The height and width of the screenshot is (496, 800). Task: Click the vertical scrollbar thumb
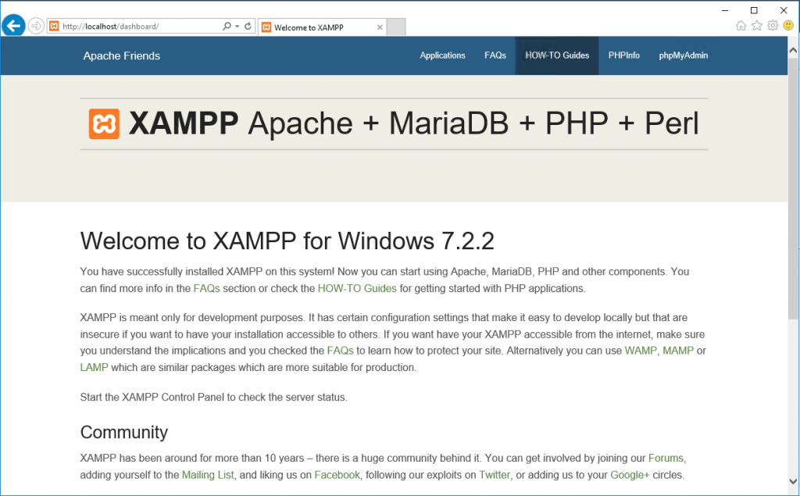(793, 189)
